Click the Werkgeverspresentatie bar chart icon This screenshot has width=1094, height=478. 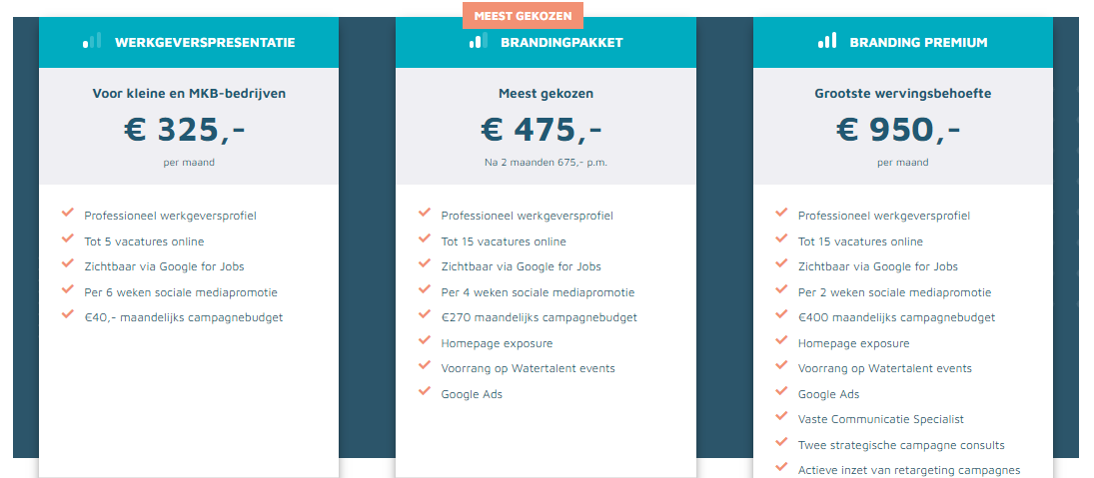[x=92, y=40]
